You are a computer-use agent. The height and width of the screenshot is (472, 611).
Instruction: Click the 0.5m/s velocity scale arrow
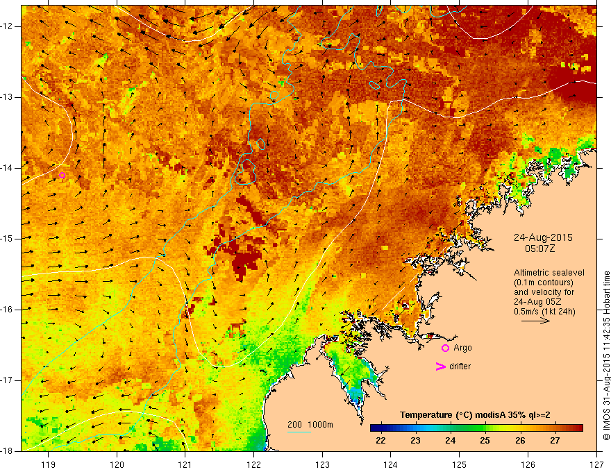(535, 321)
